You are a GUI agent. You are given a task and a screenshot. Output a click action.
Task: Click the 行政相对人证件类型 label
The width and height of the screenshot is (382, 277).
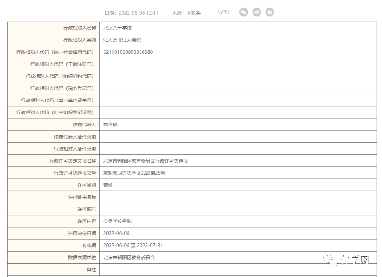click(x=75, y=149)
